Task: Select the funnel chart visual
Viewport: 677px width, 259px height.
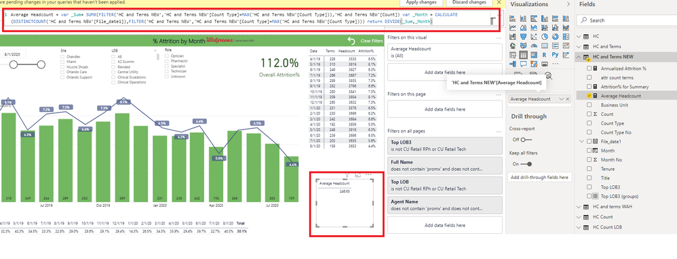Action: point(523,37)
